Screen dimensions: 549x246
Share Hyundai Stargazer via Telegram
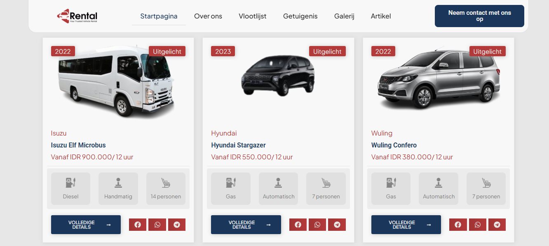[337, 225]
